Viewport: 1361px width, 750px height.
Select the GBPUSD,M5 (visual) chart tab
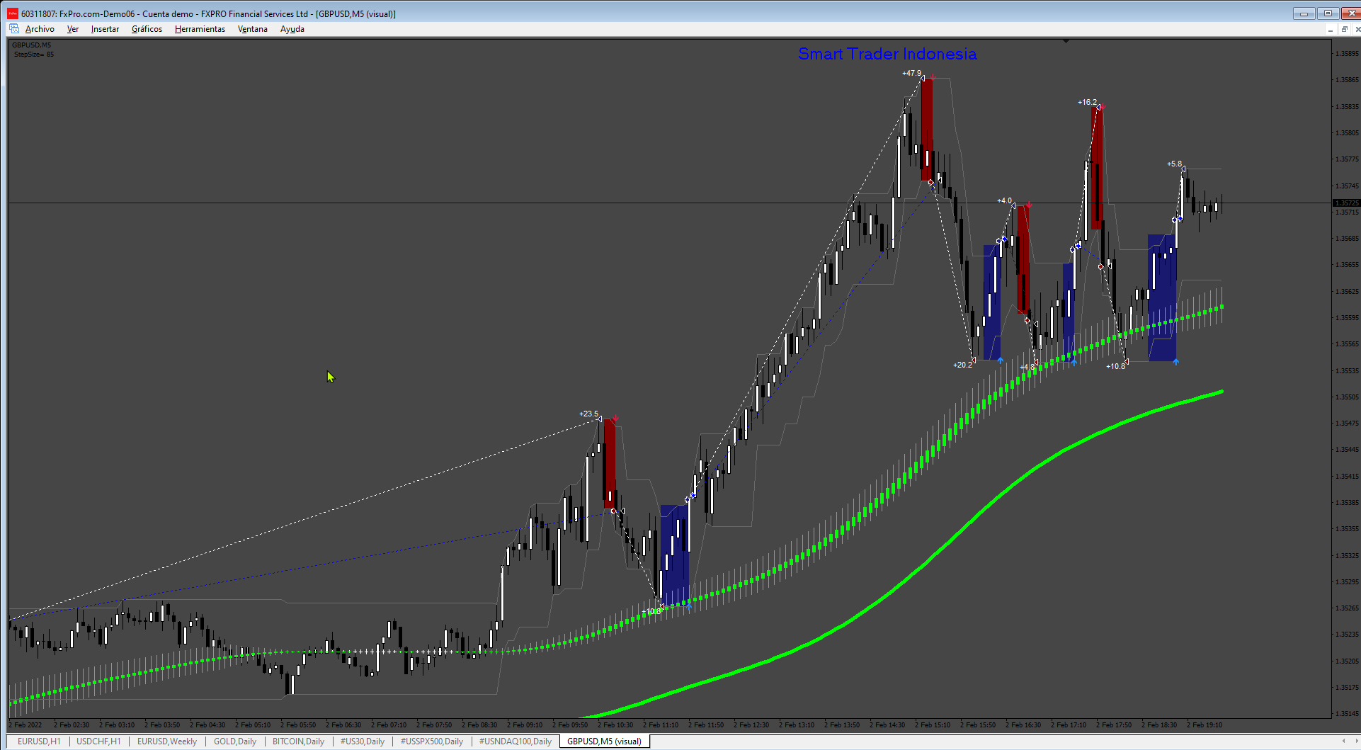[x=604, y=742]
